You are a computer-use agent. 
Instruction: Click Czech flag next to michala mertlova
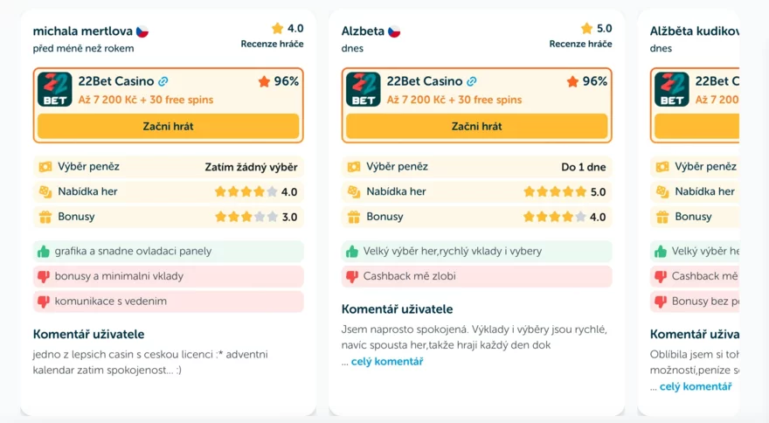[142, 31]
